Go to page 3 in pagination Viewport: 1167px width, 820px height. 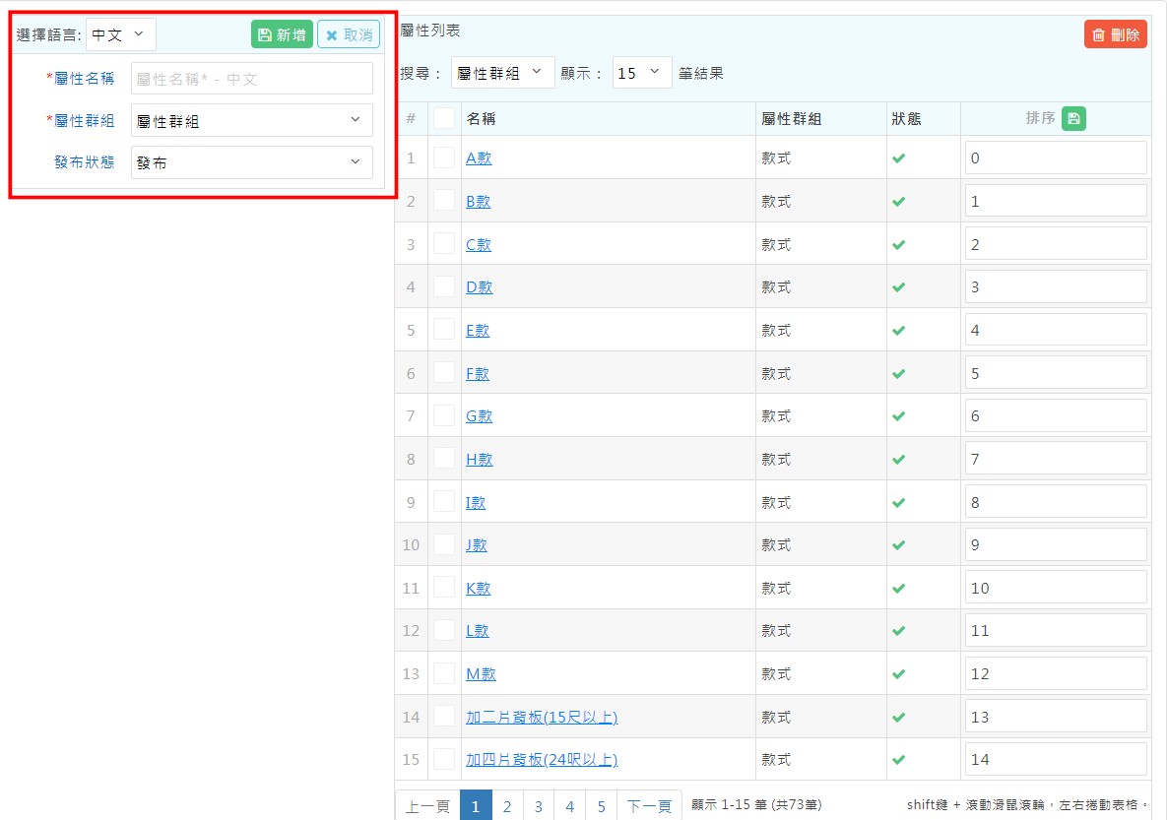pos(539,806)
